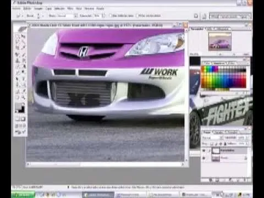Viewport: 264px width, 198px height.
Task: Click the Jump to ImageReady button
Action: 20,132
